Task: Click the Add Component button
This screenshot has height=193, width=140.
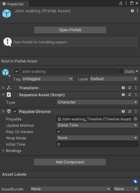Action: 70,162
